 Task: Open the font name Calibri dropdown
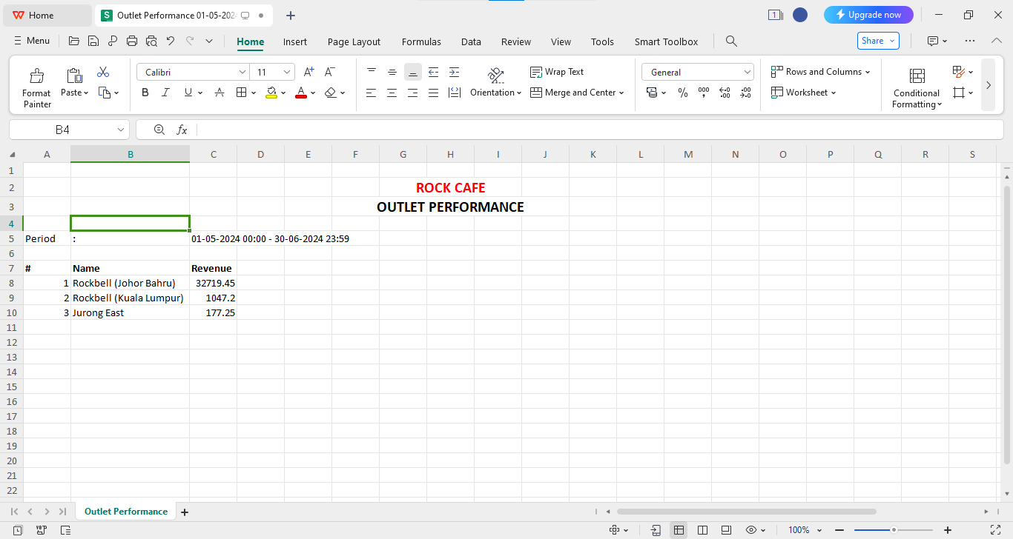click(242, 72)
